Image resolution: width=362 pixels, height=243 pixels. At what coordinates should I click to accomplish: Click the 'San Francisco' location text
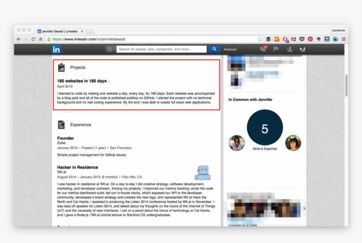pos(121,148)
